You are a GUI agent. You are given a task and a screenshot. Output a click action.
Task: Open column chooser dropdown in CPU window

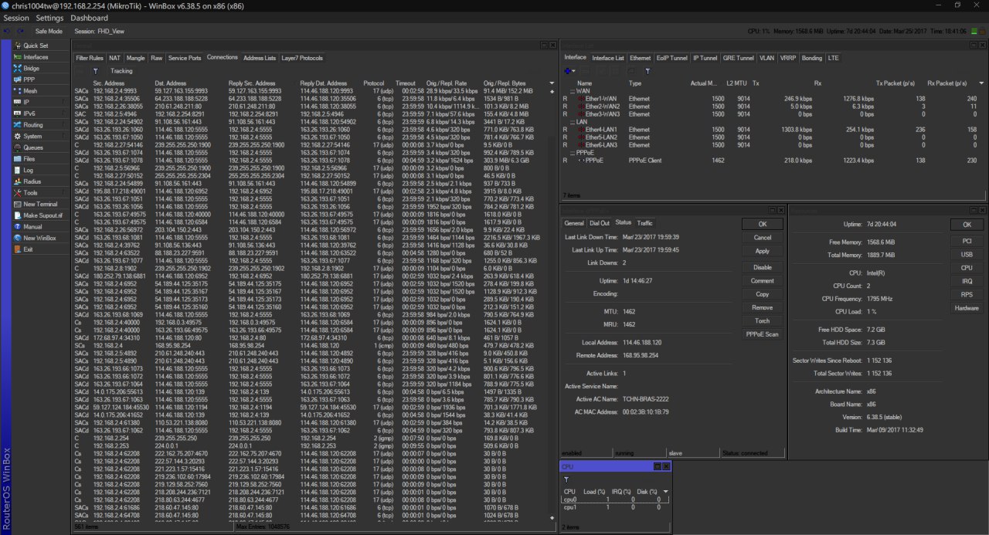point(666,491)
